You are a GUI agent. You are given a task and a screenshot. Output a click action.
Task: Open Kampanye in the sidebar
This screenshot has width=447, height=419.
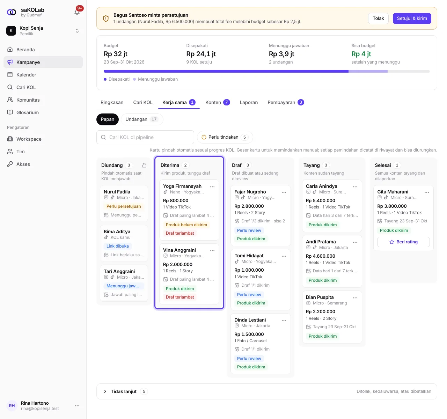[x=43, y=62]
